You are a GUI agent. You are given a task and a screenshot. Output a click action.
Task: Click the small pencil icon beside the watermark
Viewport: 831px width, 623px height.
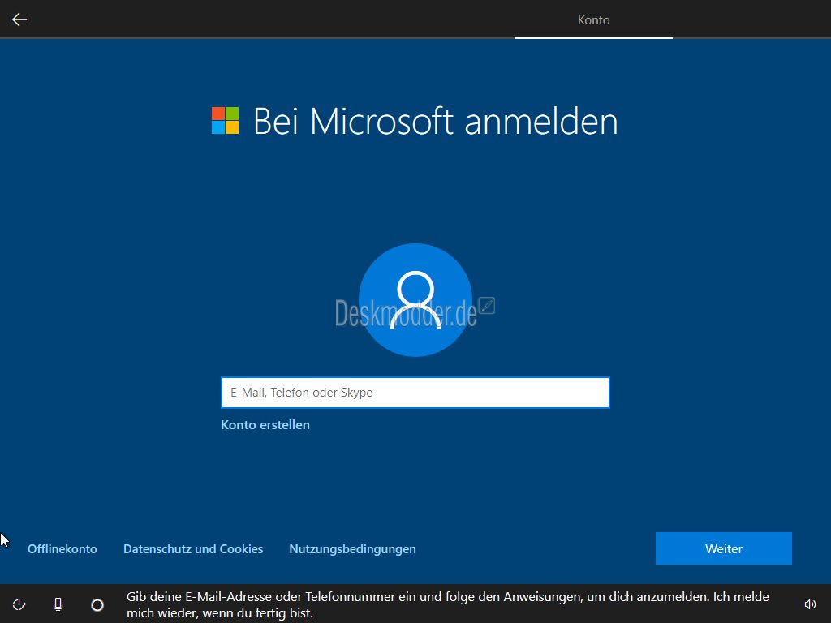(487, 306)
